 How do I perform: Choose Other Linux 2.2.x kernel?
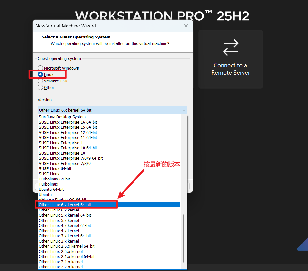pos(109,267)
